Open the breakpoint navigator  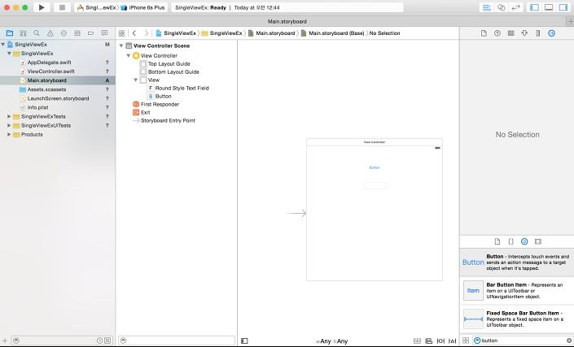click(x=91, y=33)
